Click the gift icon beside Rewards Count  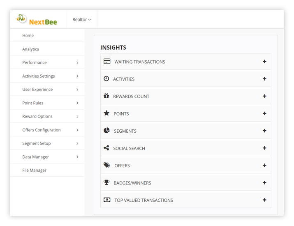106,96
